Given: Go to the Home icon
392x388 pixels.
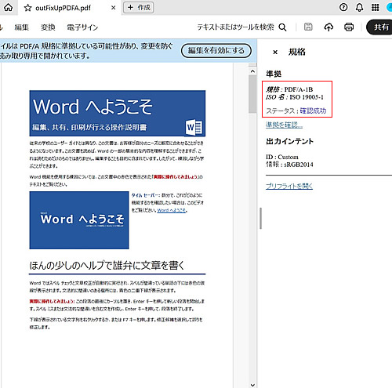Looking at the screenshot, I should click(x=8, y=7).
